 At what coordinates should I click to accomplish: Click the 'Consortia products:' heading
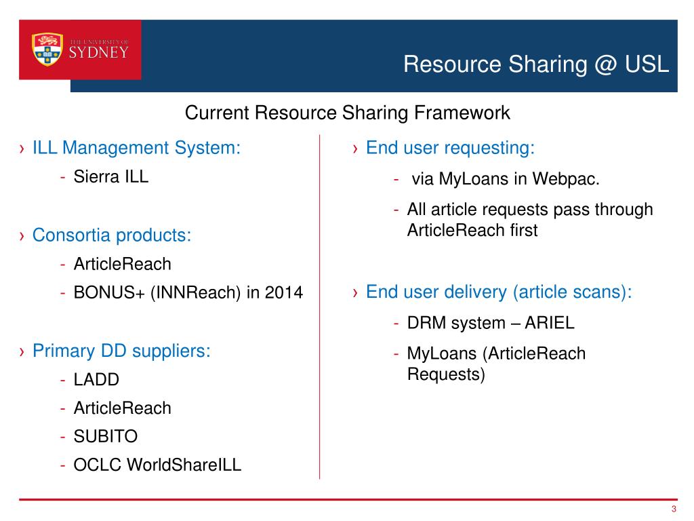(x=112, y=235)
